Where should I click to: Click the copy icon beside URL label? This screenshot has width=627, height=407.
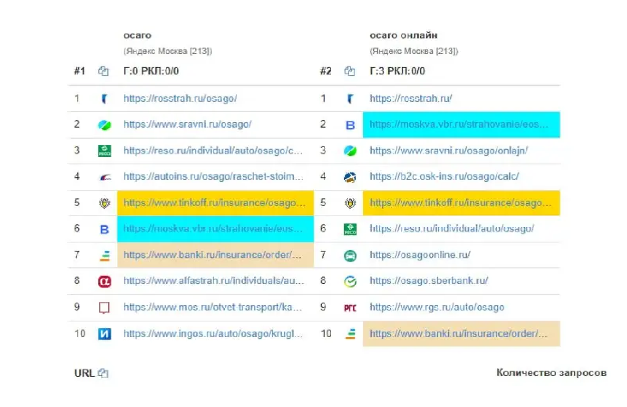coord(104,373)
